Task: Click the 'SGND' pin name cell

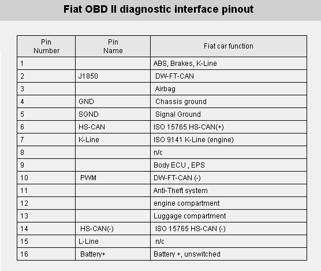Action: pos(113,114)
